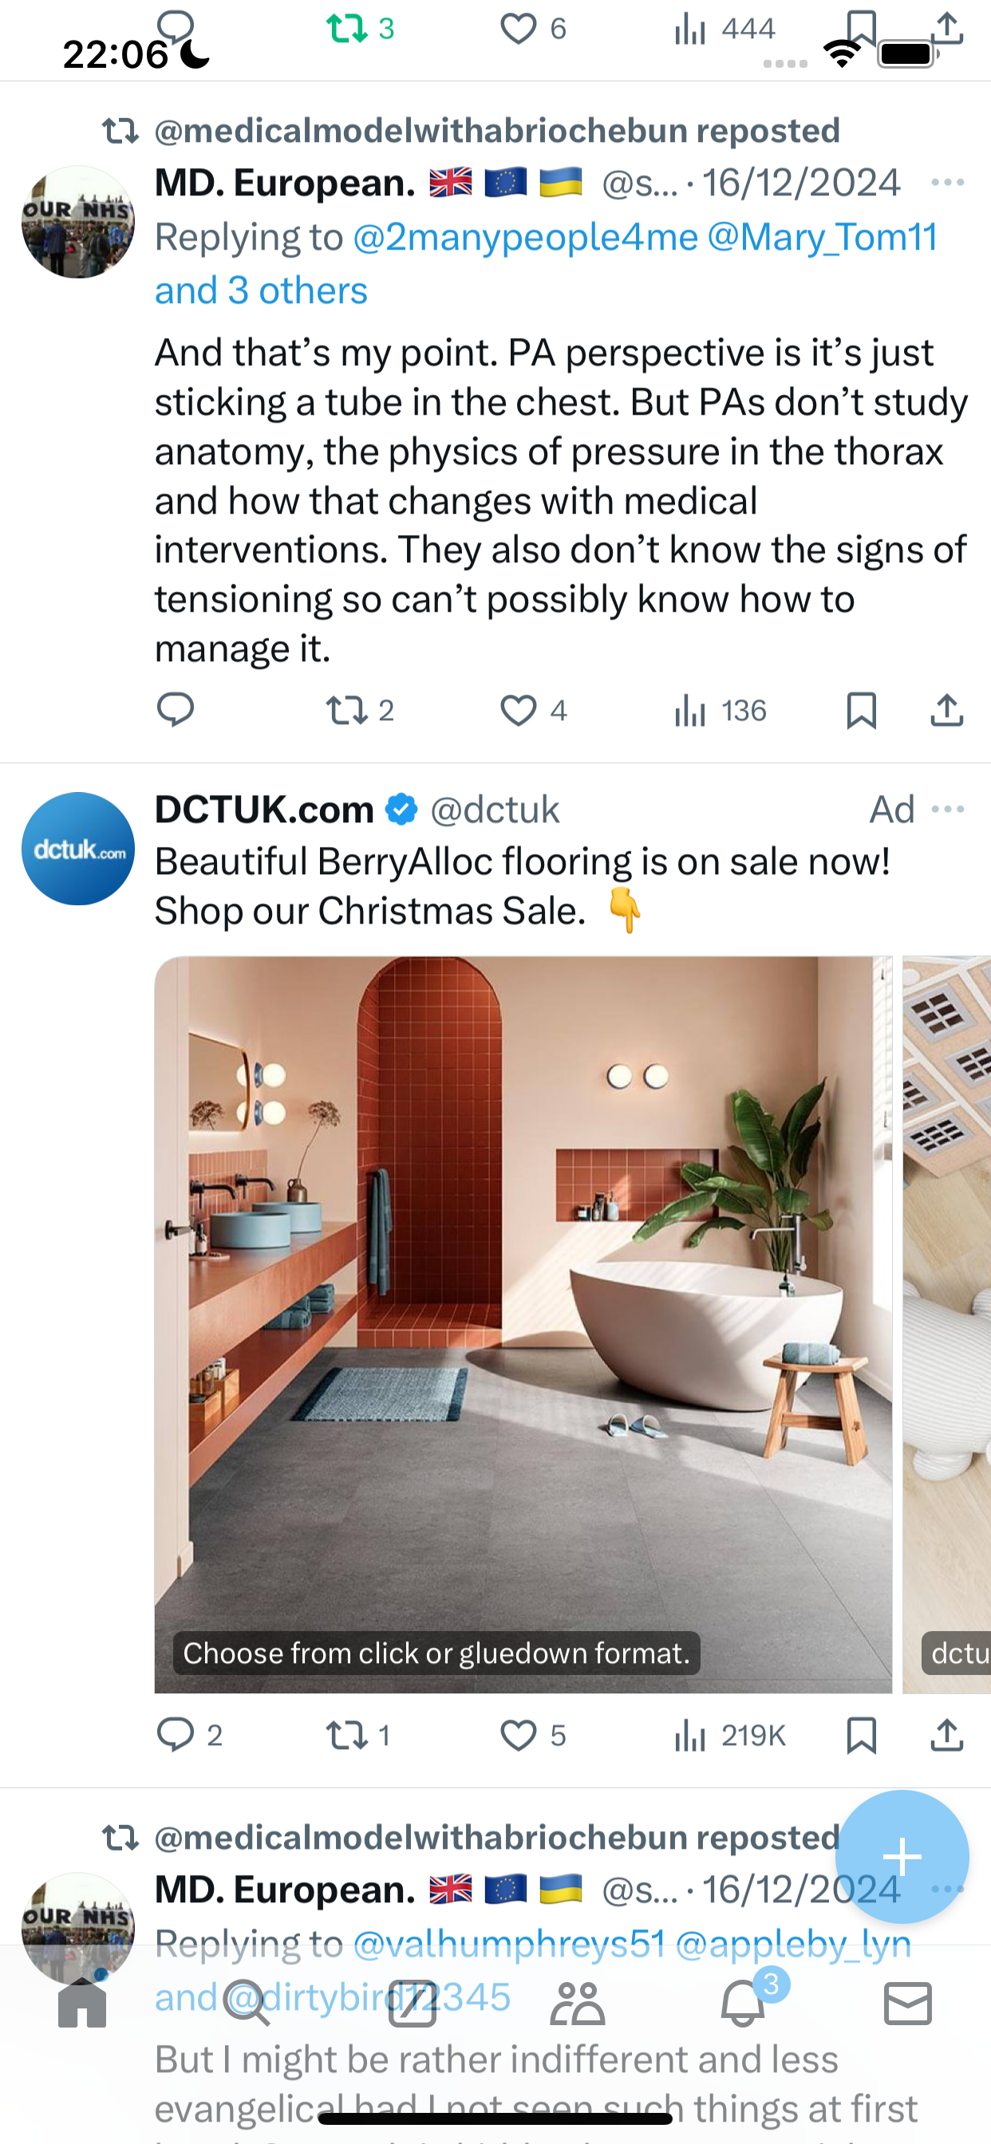Screen dimensions: 991x2144
Task: Open the Search tab
Action: [x=247, y=2004]
